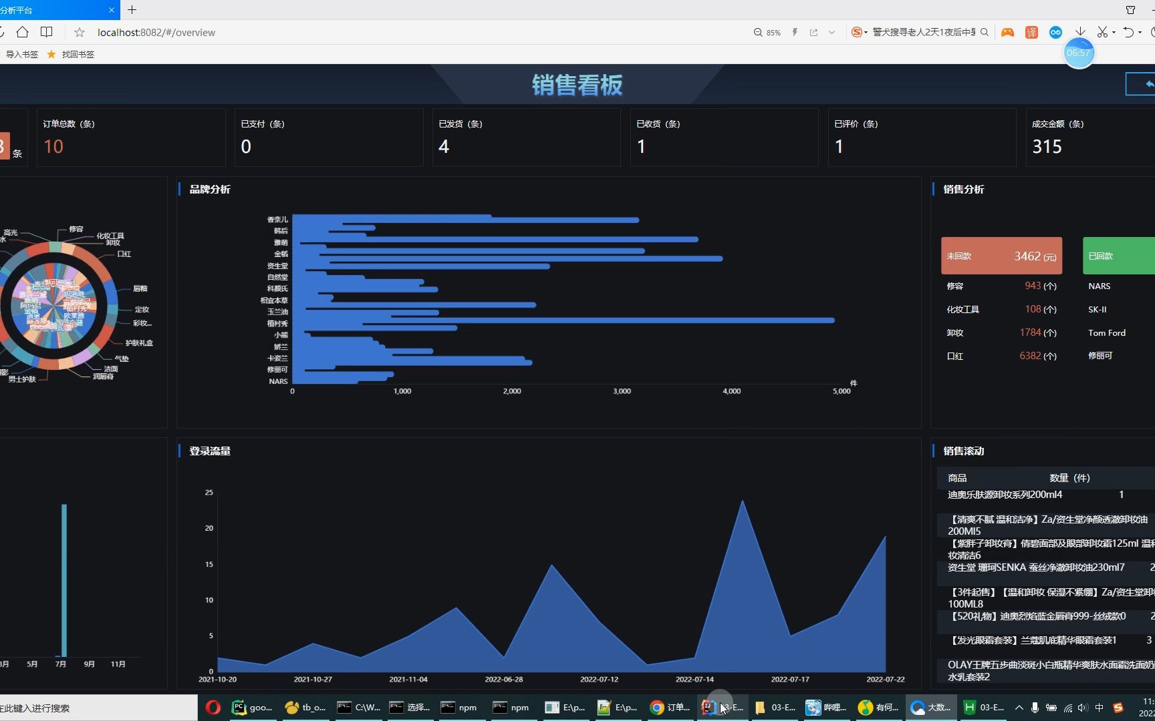Viewport: 1155px width, 721px height.
Task: Click the Sogou input method tray icon
Action: (x=1118, y=708)
